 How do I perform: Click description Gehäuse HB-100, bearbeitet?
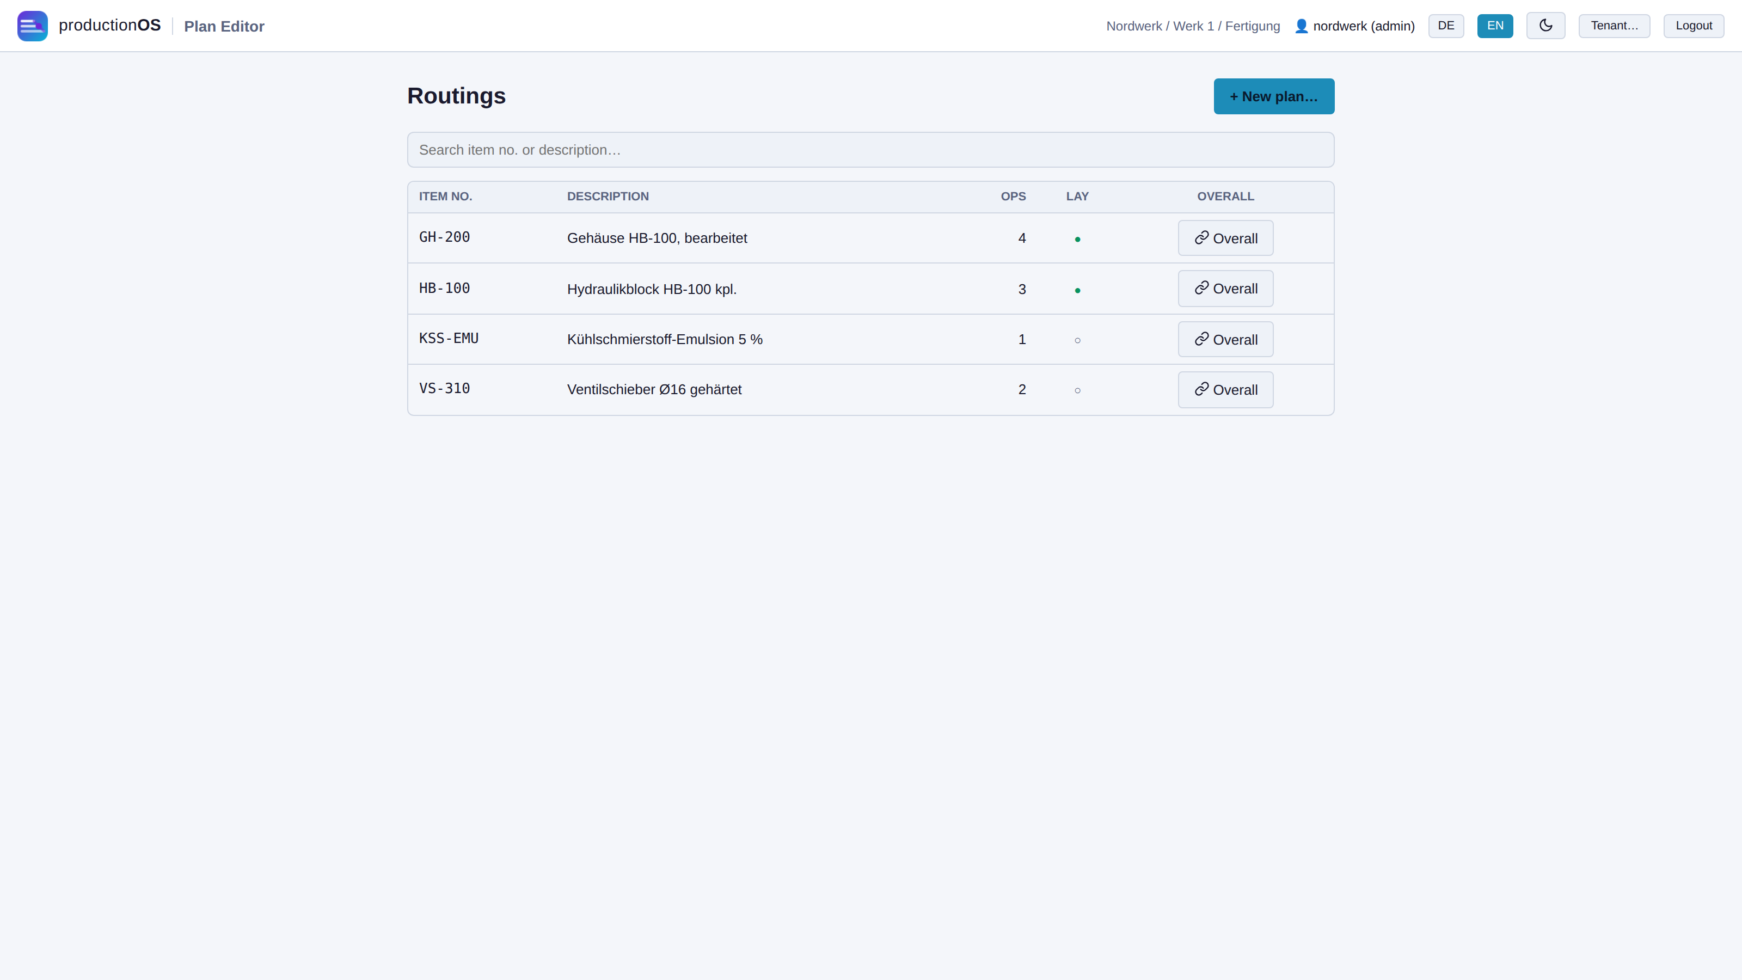(x=657, y=238)
